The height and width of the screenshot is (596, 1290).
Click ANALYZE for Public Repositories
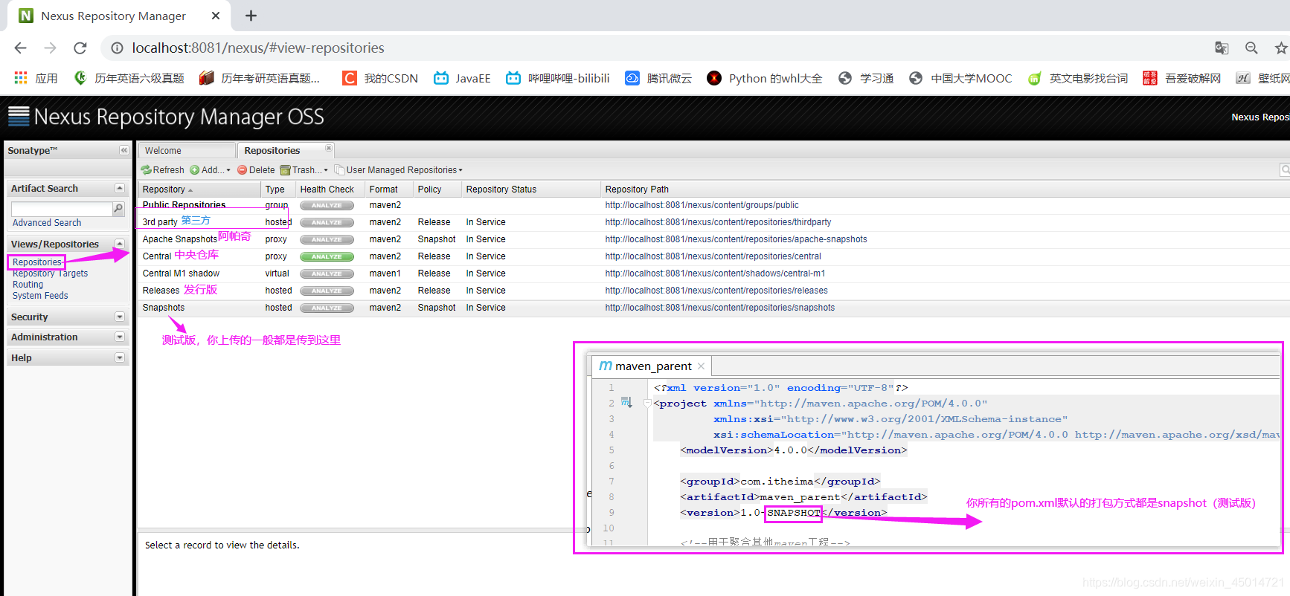tap(327, 205)
